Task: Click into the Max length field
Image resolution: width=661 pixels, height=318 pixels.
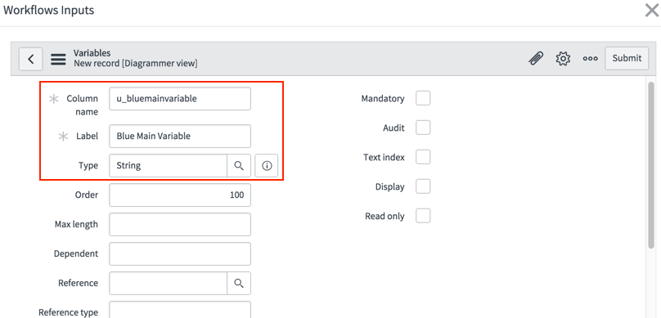Action: pyautogui.click(x=180, y=225)
